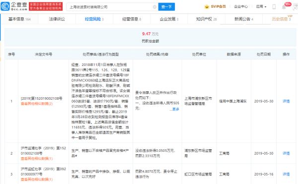Click the red 全国企业信用查询系统 banner

click(x=46, y=6)
